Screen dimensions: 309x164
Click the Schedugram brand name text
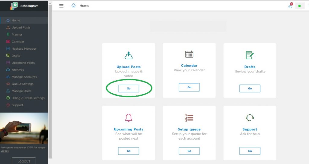(29, 6)
